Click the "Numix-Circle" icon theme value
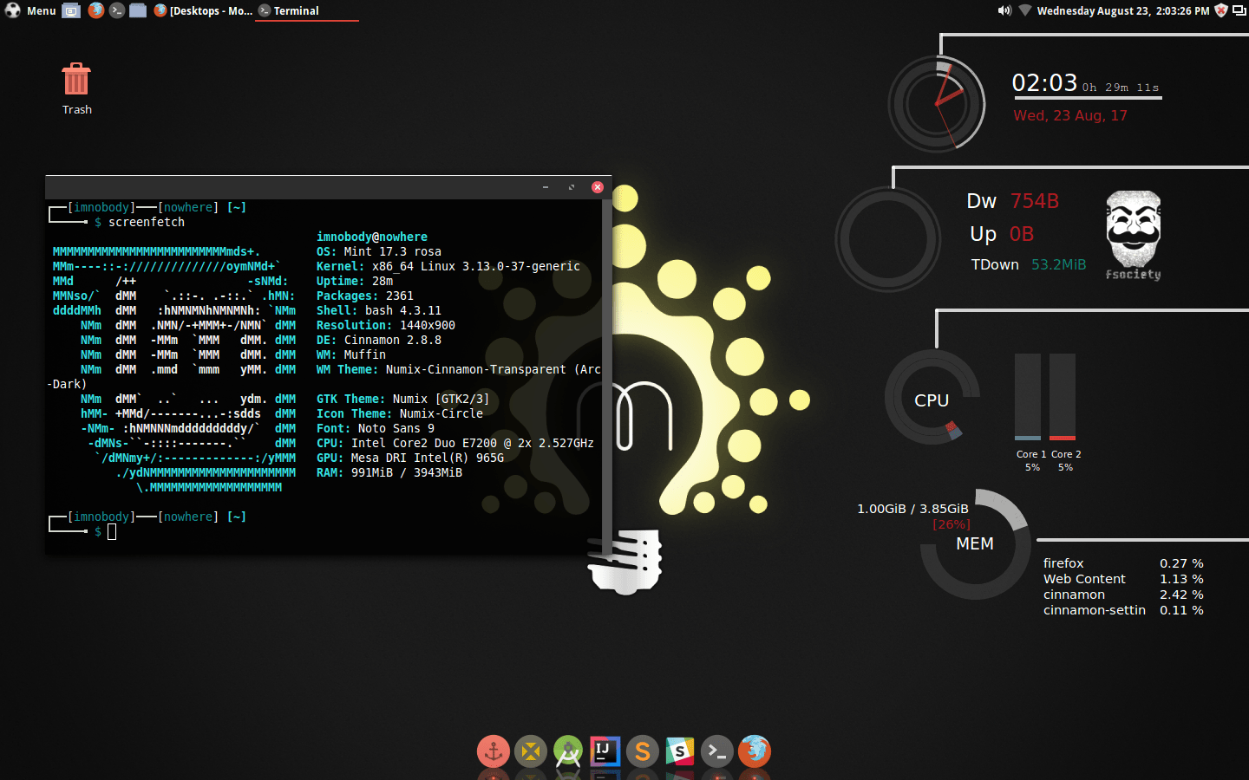Viewport: 1249px width, 780px height. point(441,413)
